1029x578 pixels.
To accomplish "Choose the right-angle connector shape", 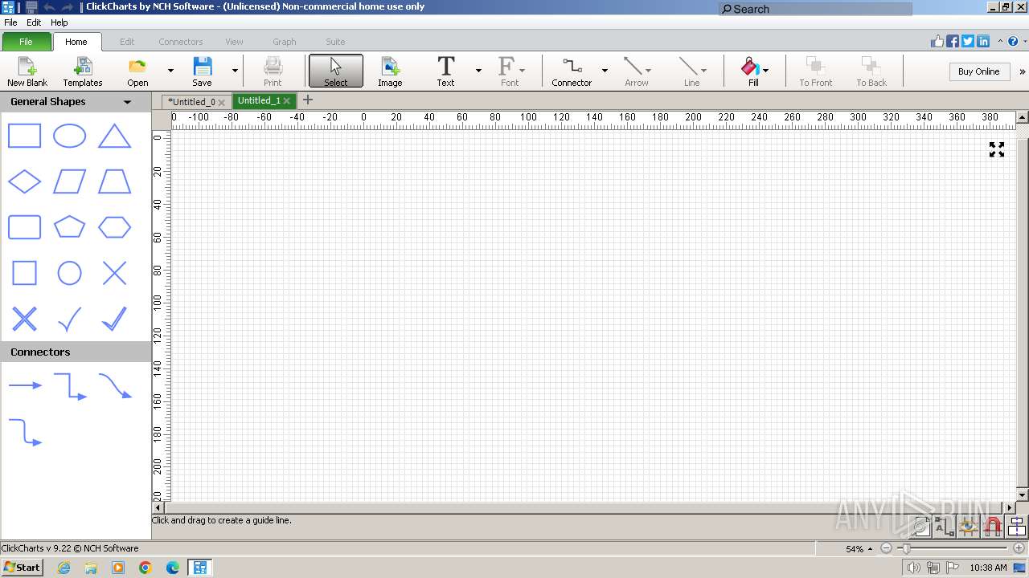I will click(x=70, y=386).
